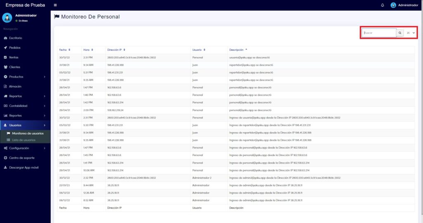The image size is (423, 223).
Task: Click the Escritorio dashboard icon
Action: [x=5, y=38]
